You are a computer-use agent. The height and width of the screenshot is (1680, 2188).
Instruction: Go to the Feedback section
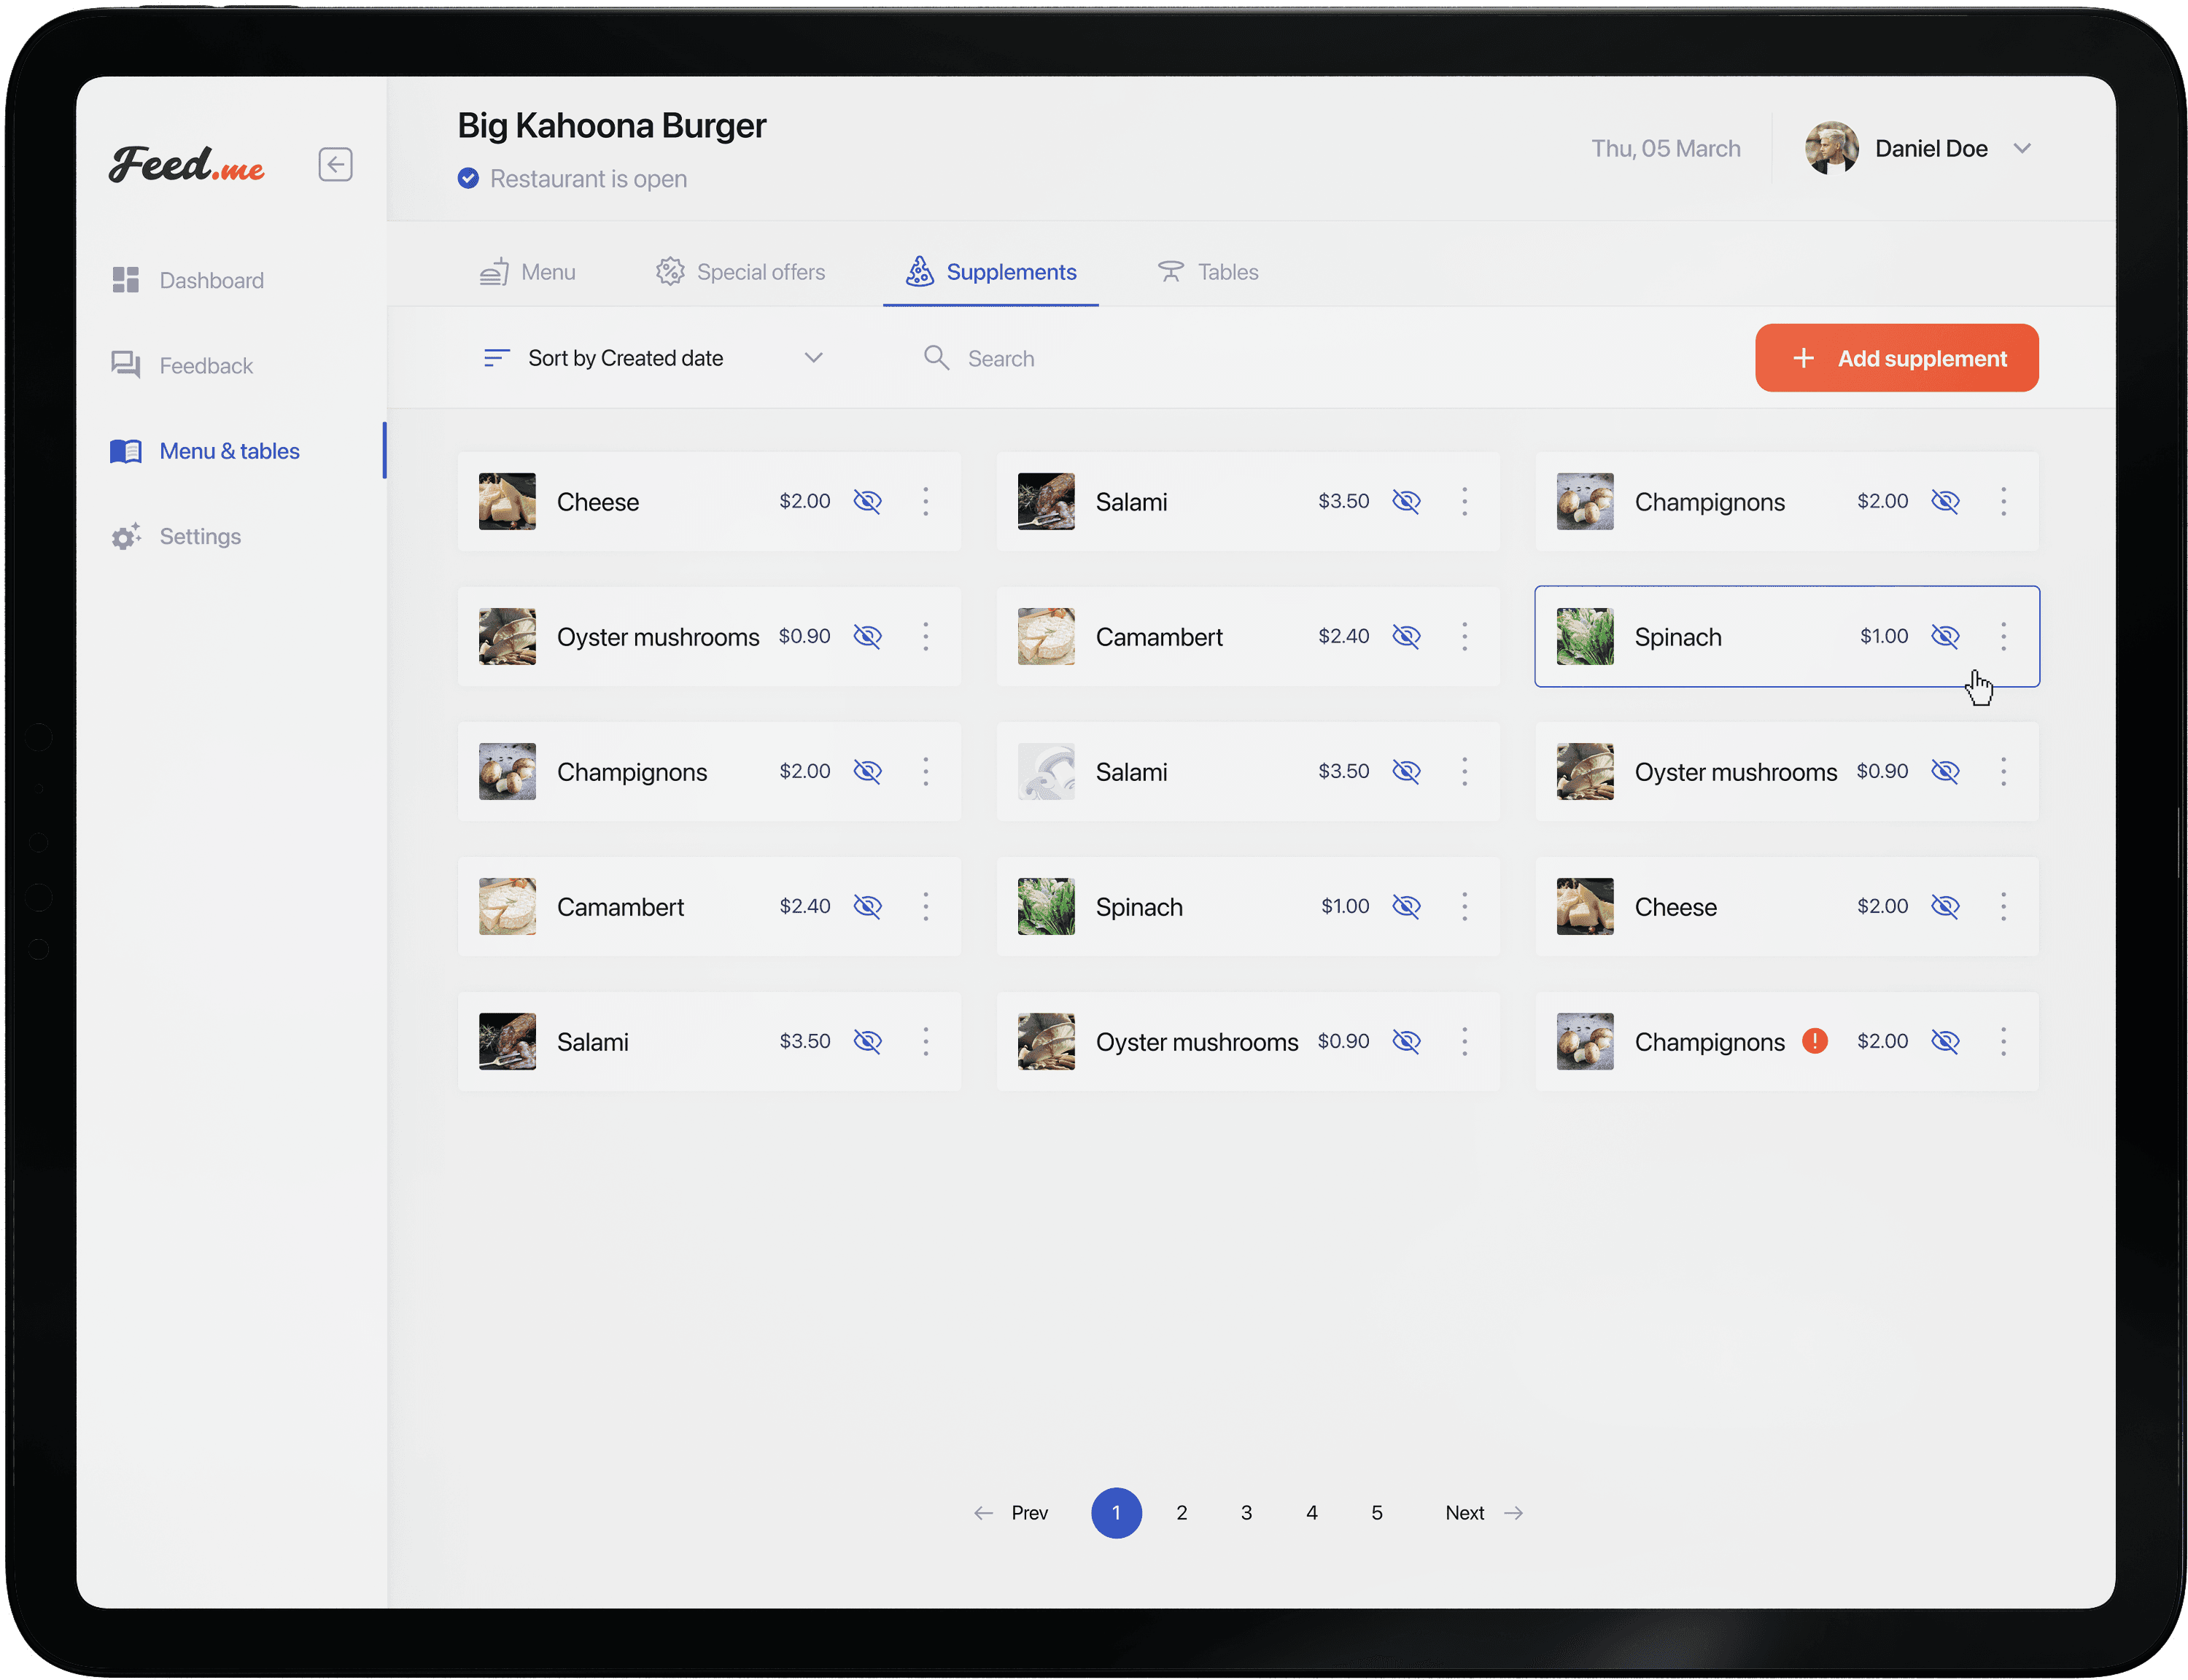click(x=182, y=365)
